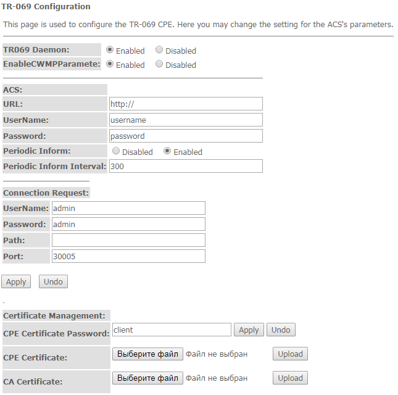
Task: Set Periodic Inform to Disabled
Action: tap(117, 151)
